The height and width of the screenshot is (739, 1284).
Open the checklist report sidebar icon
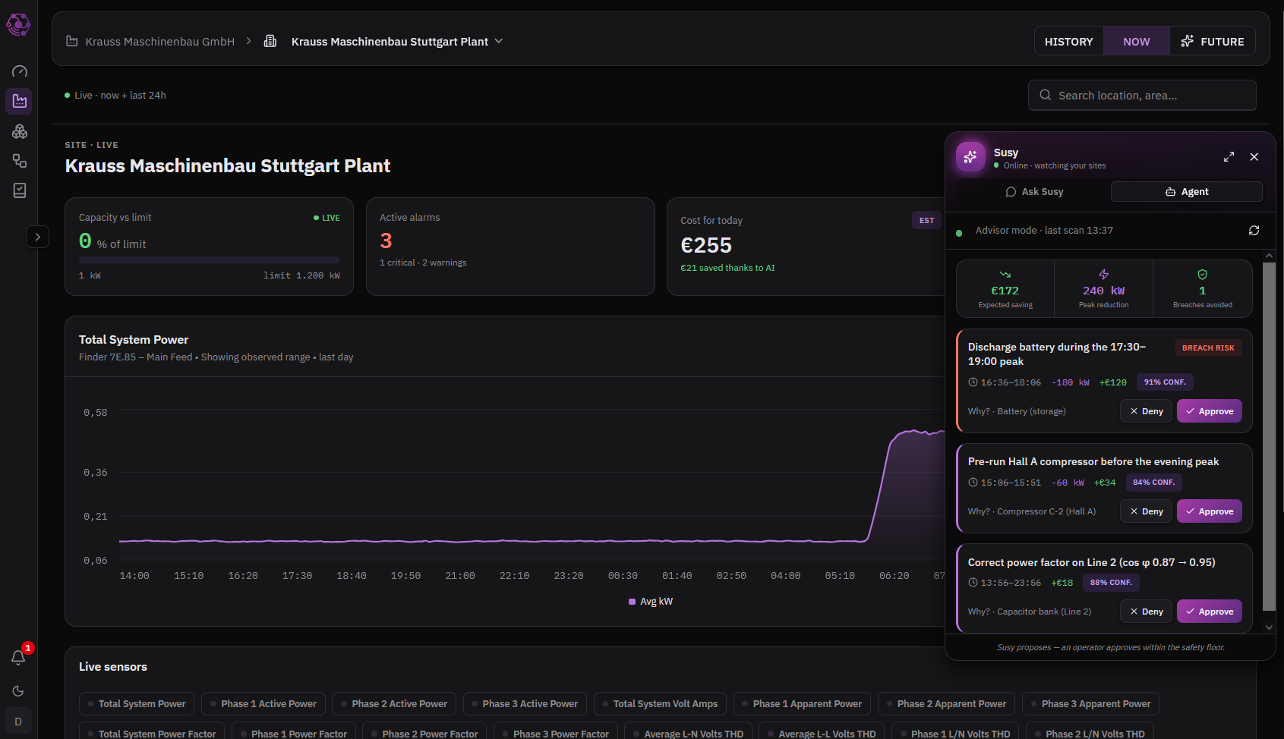click(x=20, y=190)
